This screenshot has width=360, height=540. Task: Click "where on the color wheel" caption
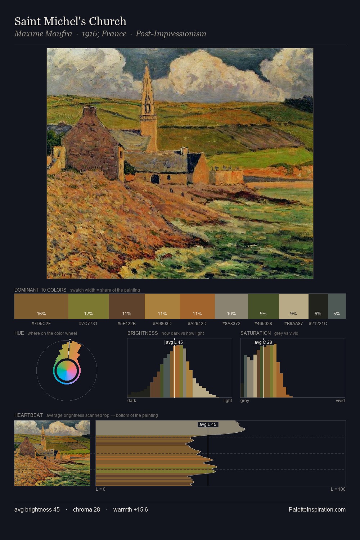point(52,333)
